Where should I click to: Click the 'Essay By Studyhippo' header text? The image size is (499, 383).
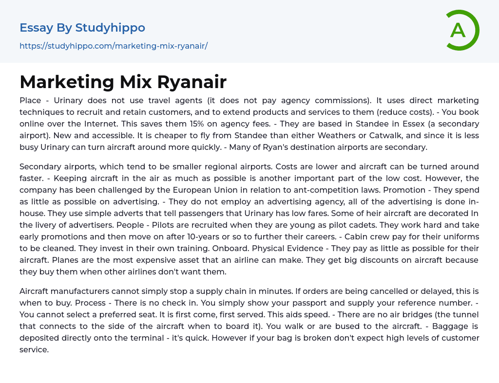(82, 28)
